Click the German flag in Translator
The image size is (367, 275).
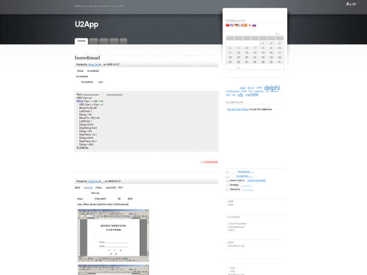tap(236, 25)
